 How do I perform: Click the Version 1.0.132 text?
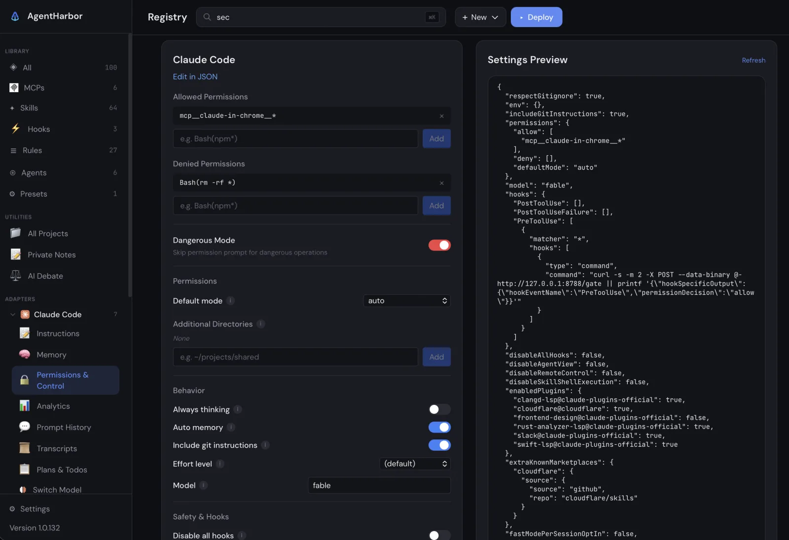click(x=35, y=528)
